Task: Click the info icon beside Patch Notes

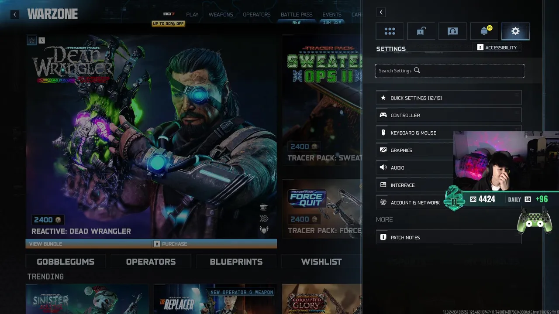Action: (383, 237)
